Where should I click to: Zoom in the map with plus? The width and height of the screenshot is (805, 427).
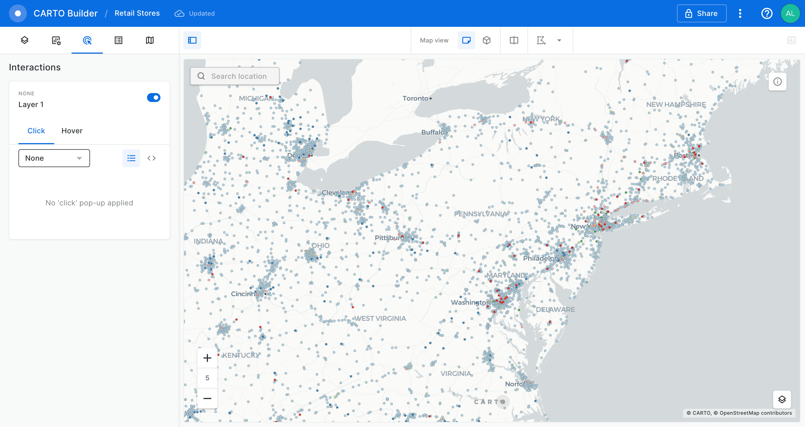tap(207, 358)
